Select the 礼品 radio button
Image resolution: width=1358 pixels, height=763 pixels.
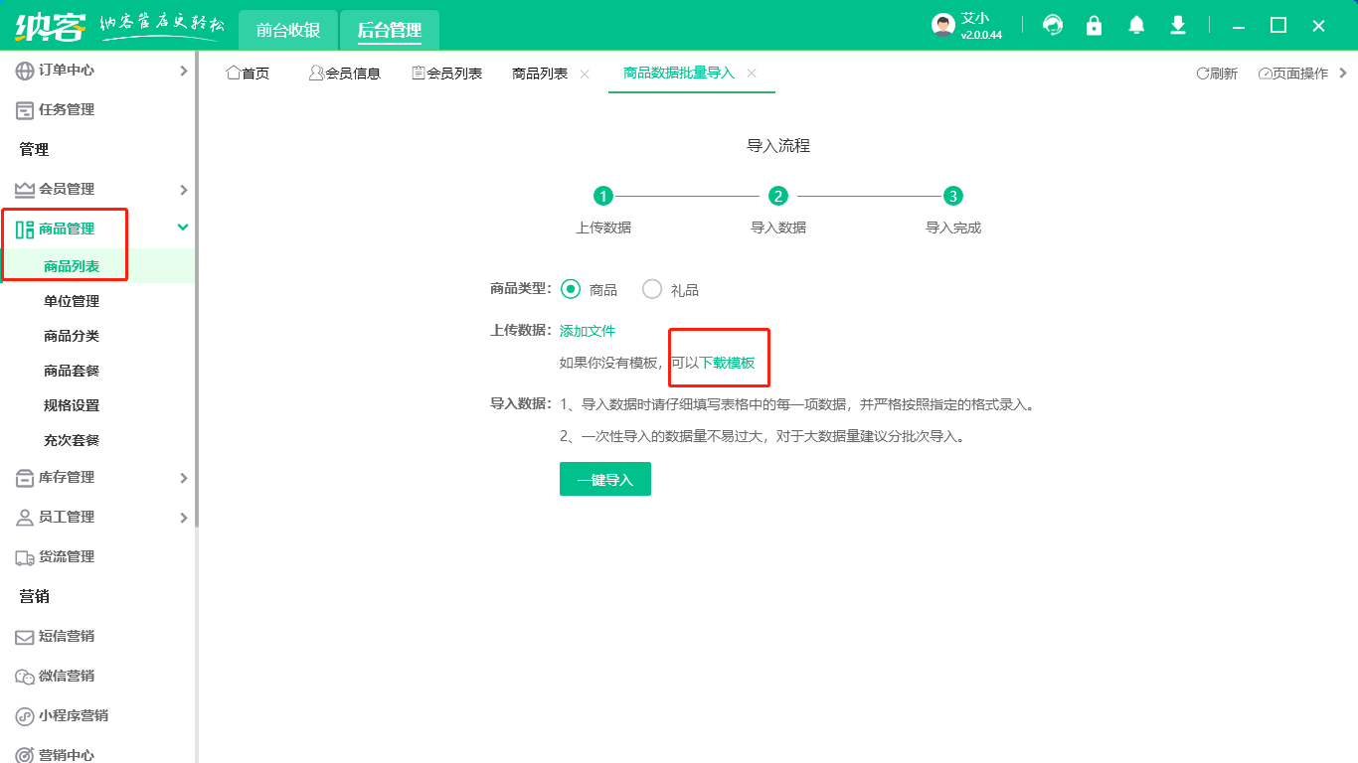coord(652,289)
